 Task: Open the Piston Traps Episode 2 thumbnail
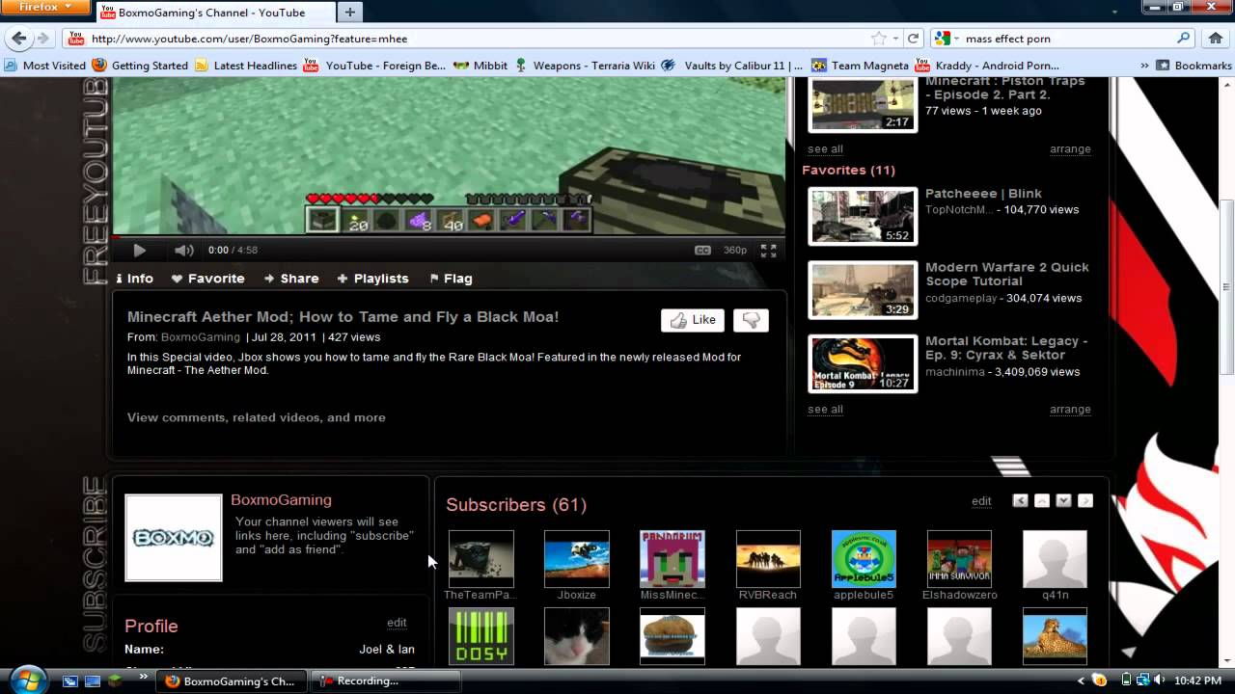tap(863, 104)
